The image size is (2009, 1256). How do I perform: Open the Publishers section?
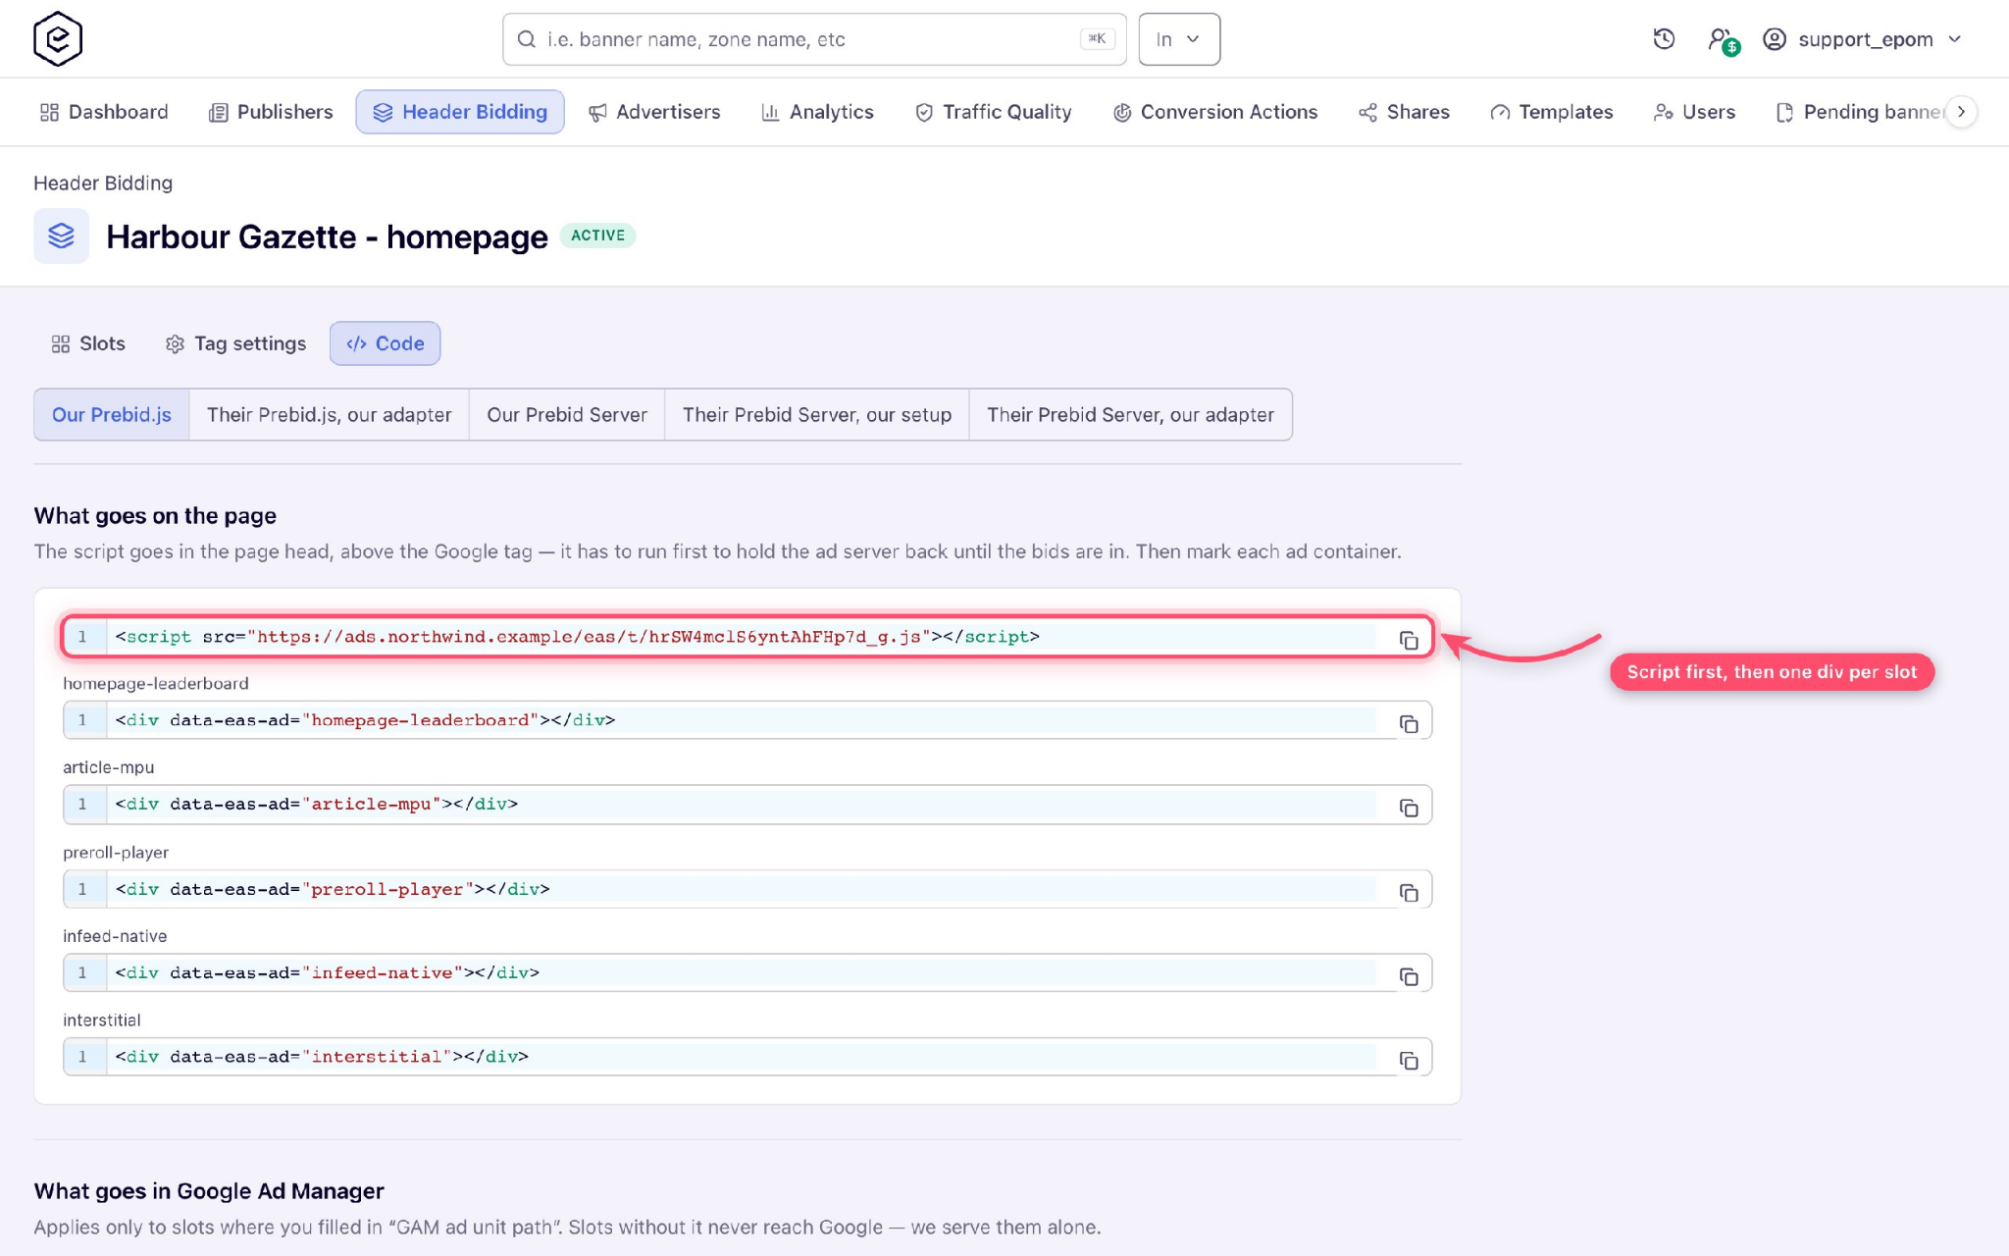(x=271, y=112)
